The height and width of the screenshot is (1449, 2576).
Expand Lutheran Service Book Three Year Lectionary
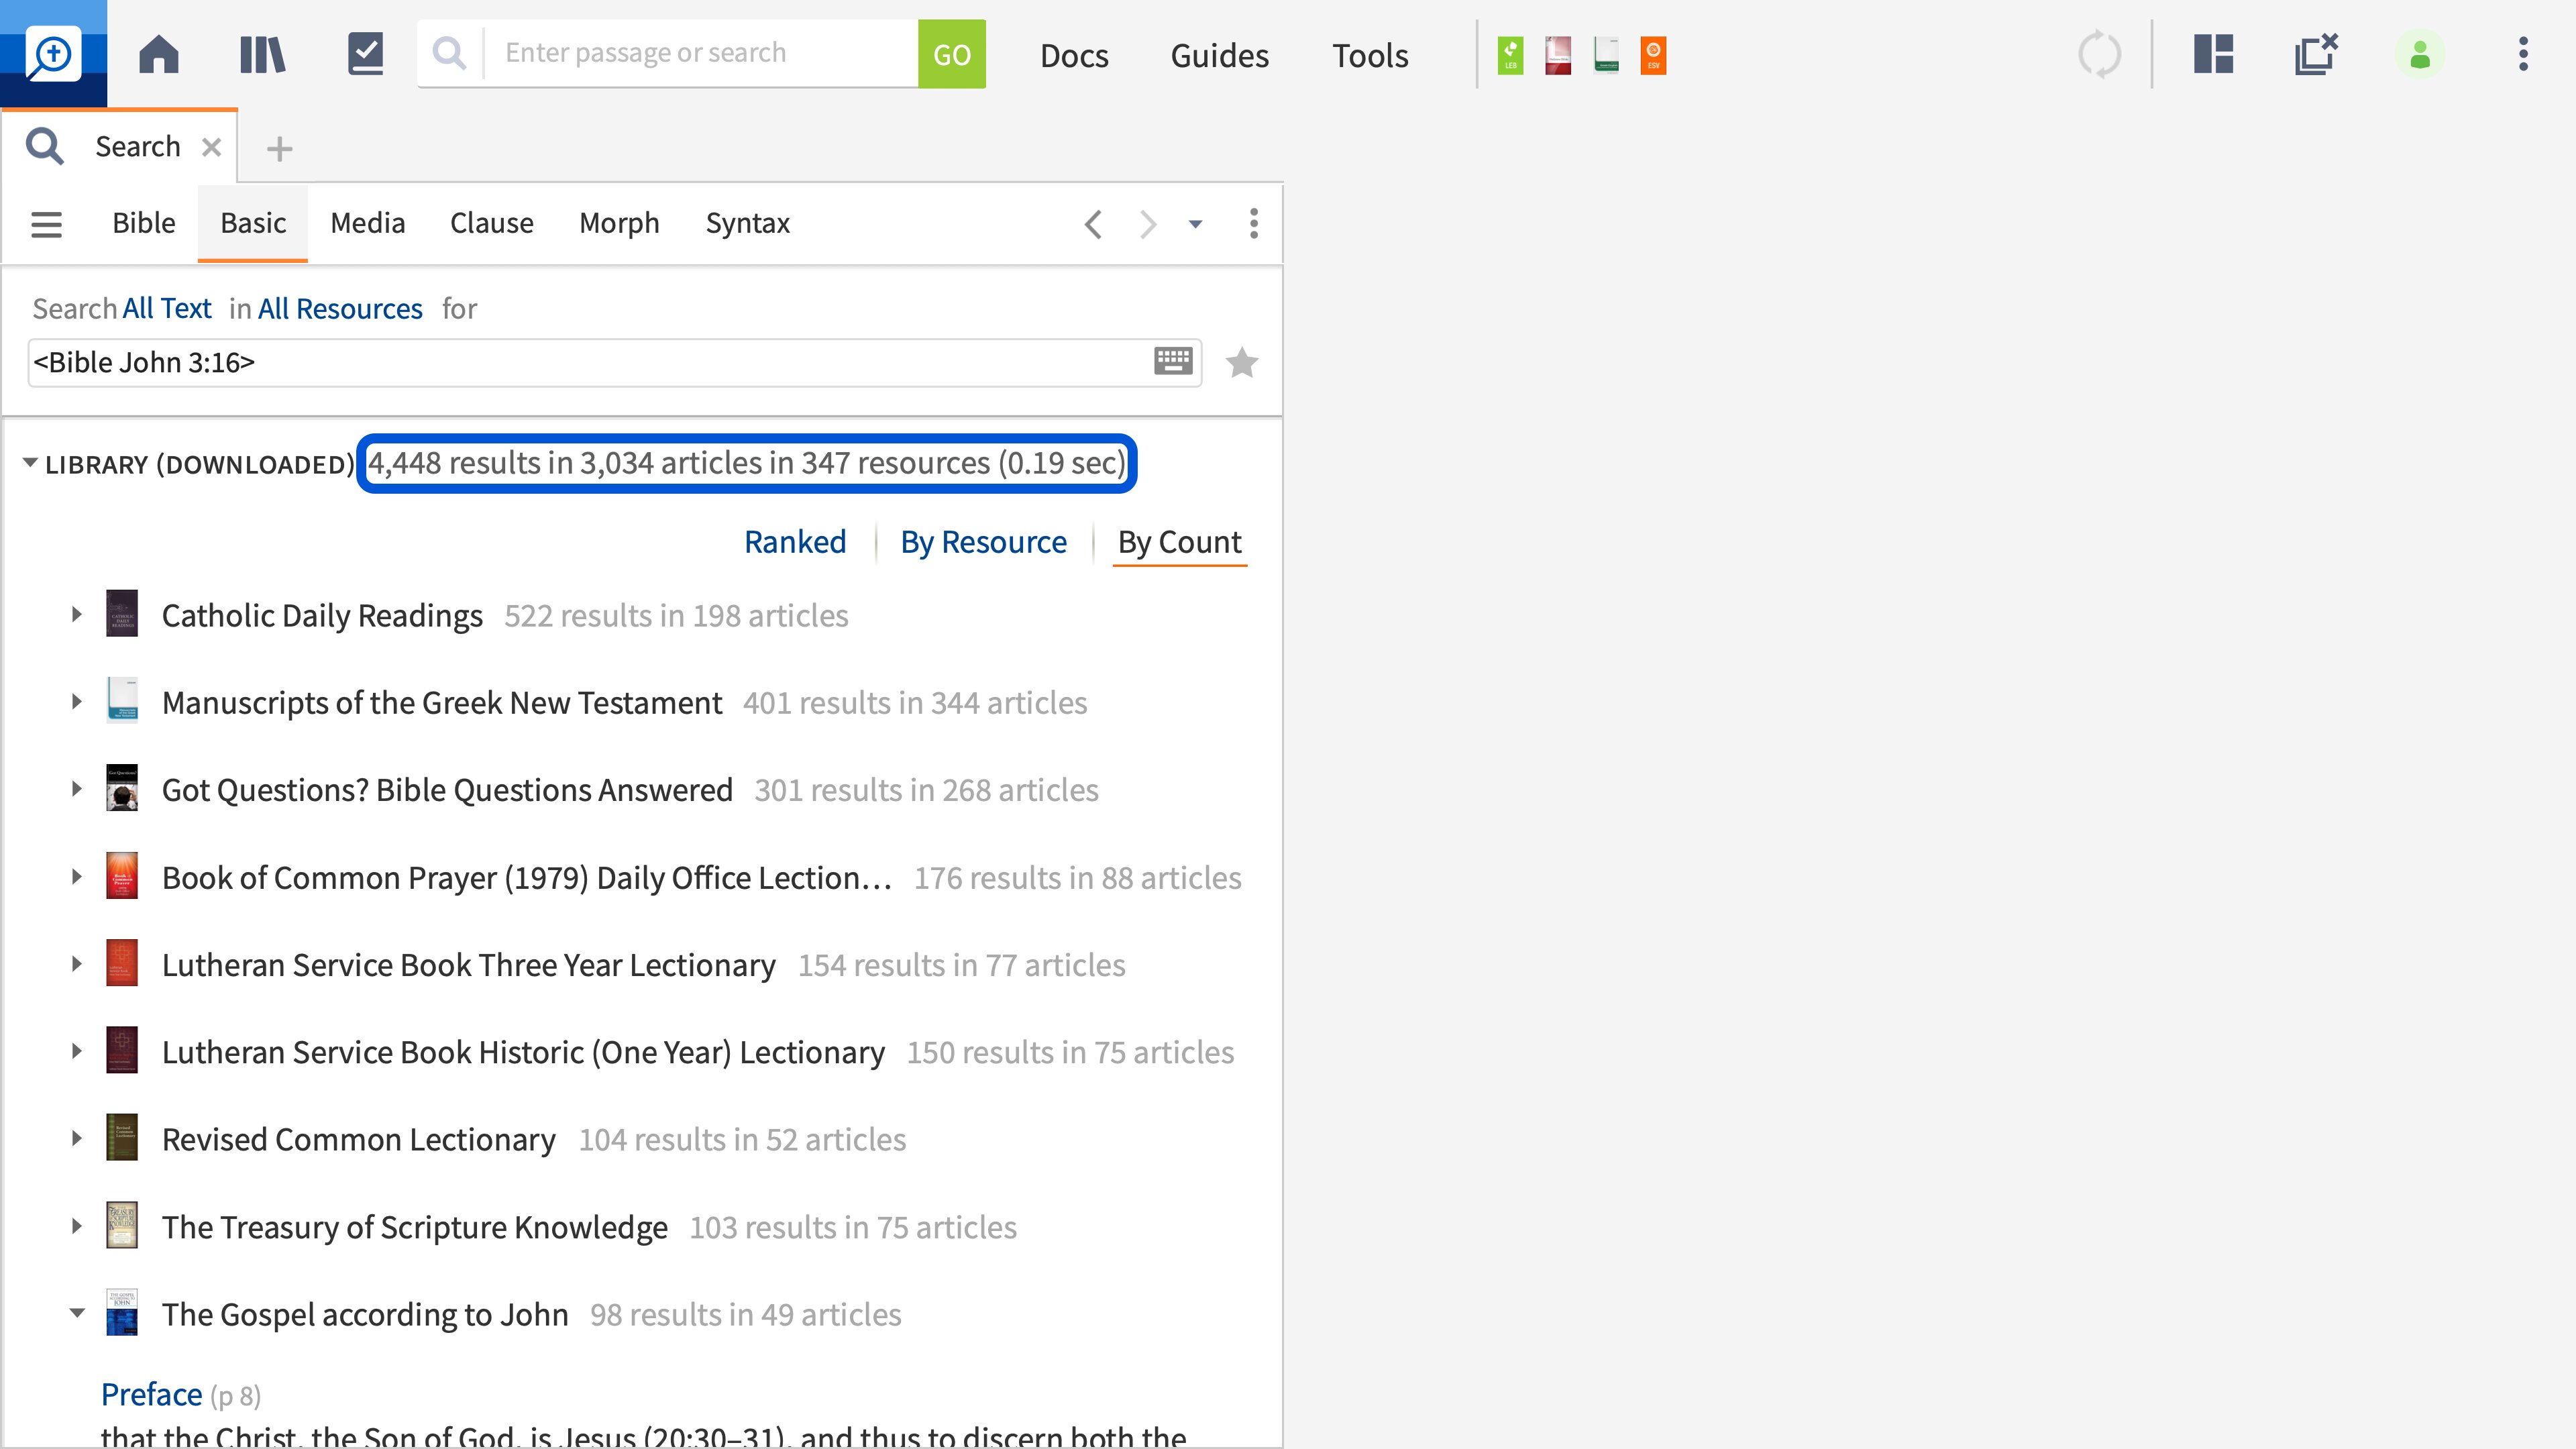(x=77, y=964)
